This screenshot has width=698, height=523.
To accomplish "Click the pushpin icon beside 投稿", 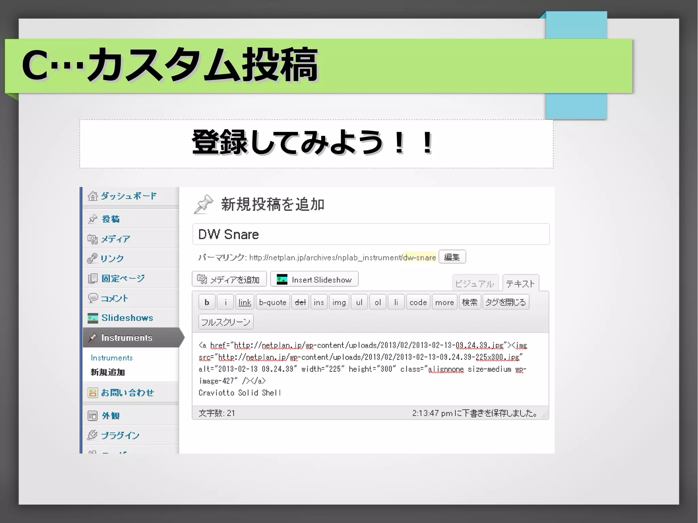I will (x=93, y=219).
